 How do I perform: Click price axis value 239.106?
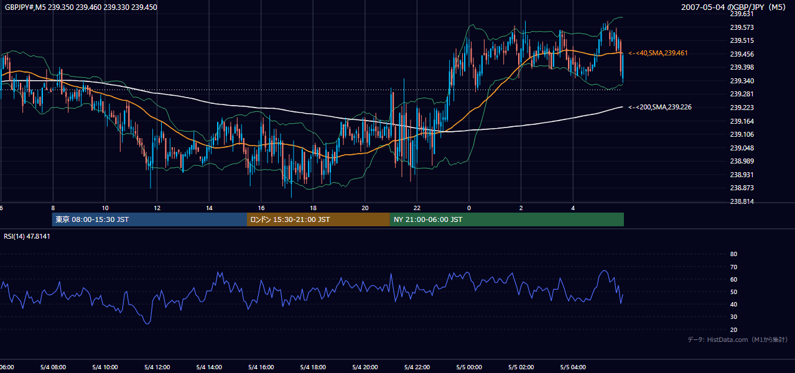click(x=742, y=134)
